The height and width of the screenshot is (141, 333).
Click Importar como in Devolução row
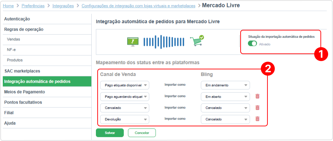tap(175, 118)
